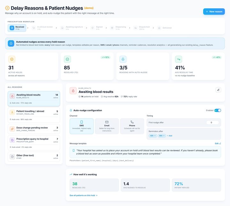Open the Dose change pending review reason
230x206 pixels.
tap(34, 129)
